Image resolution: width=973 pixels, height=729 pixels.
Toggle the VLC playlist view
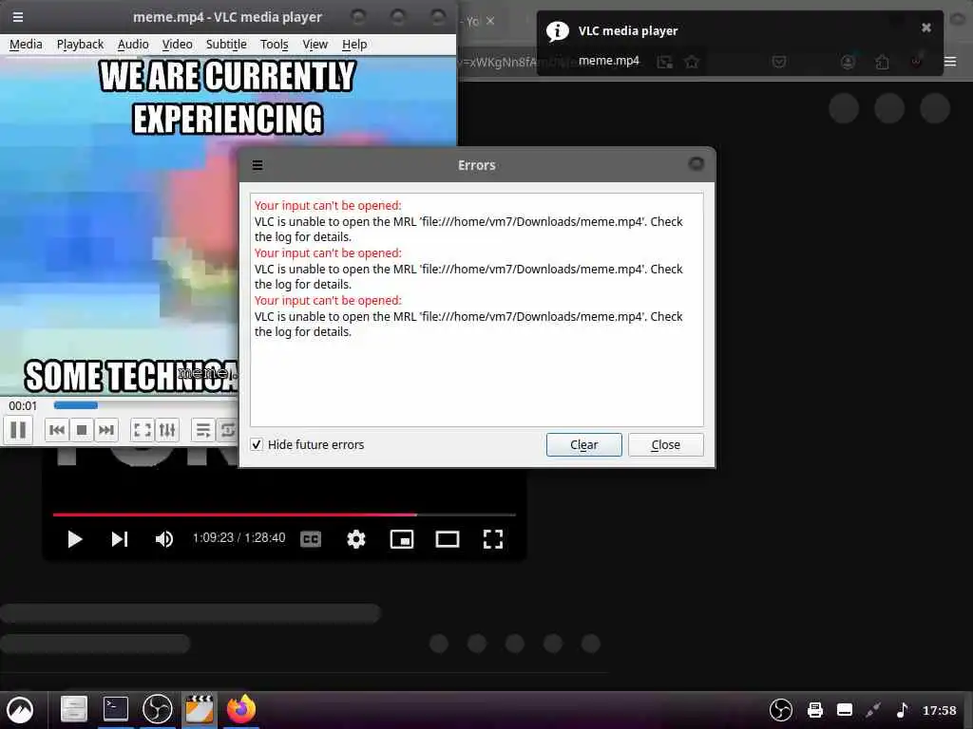point(202,430)
